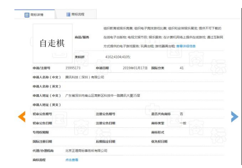242x168 pixels.
Task: Click the 申请人地址（中文） label
Action: pyautogui.click(x=47, y=96)
